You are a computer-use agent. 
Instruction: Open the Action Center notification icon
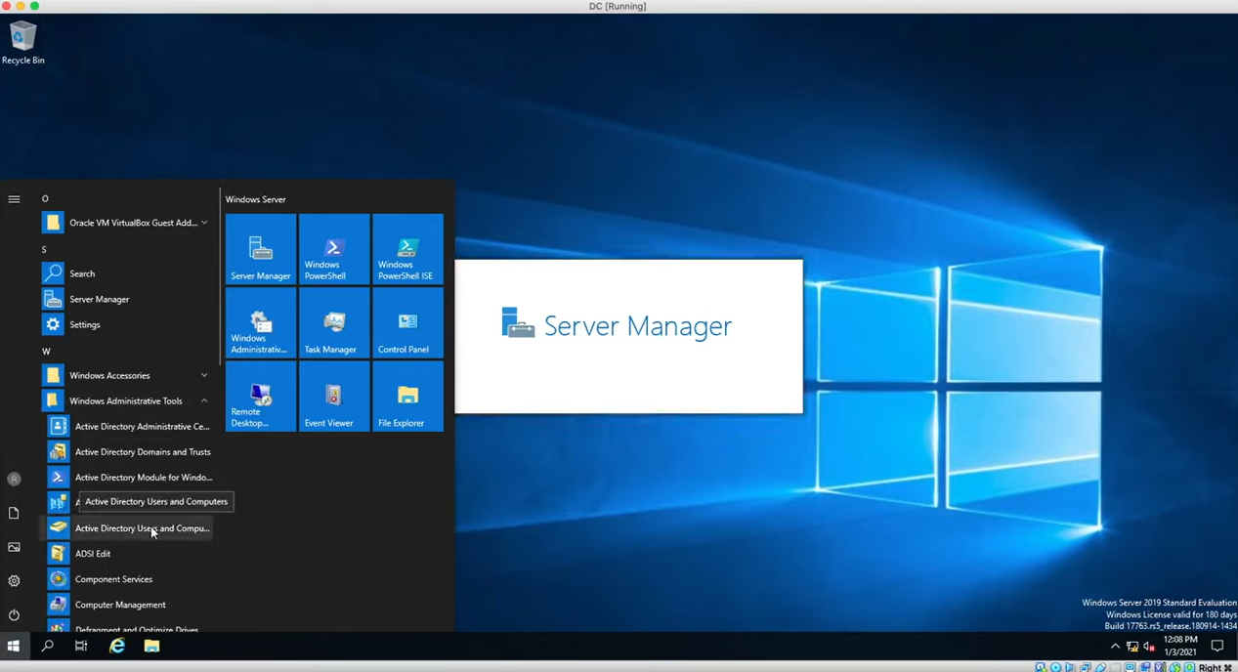point(1217,646)
